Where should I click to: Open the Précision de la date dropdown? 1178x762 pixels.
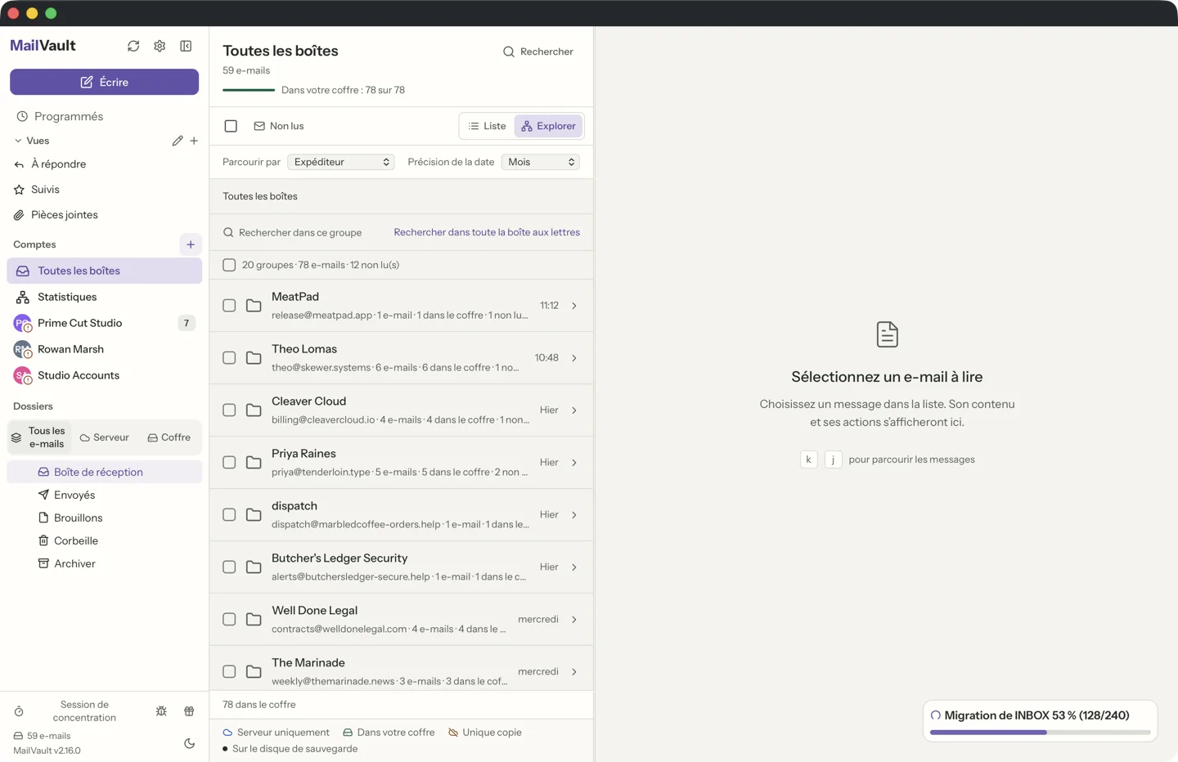pyautogui.click(x=541, y=162)
